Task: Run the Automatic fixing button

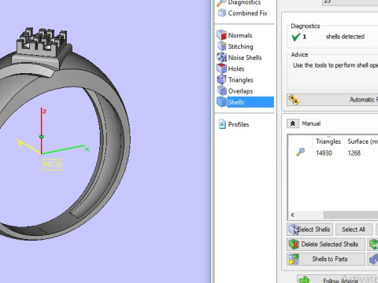Action: [332, 100]
